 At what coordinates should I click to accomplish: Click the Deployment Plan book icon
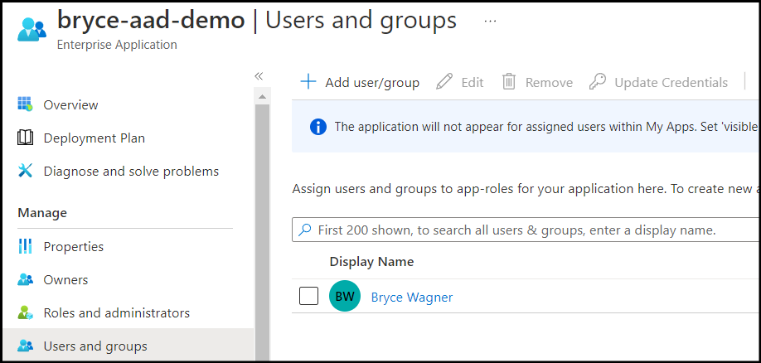[x=25, y=138]
